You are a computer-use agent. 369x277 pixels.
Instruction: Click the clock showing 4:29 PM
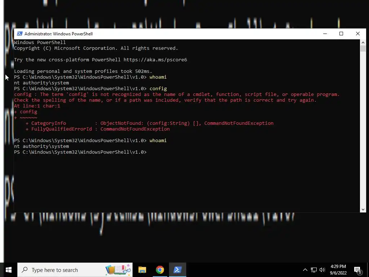pos(338,267)
